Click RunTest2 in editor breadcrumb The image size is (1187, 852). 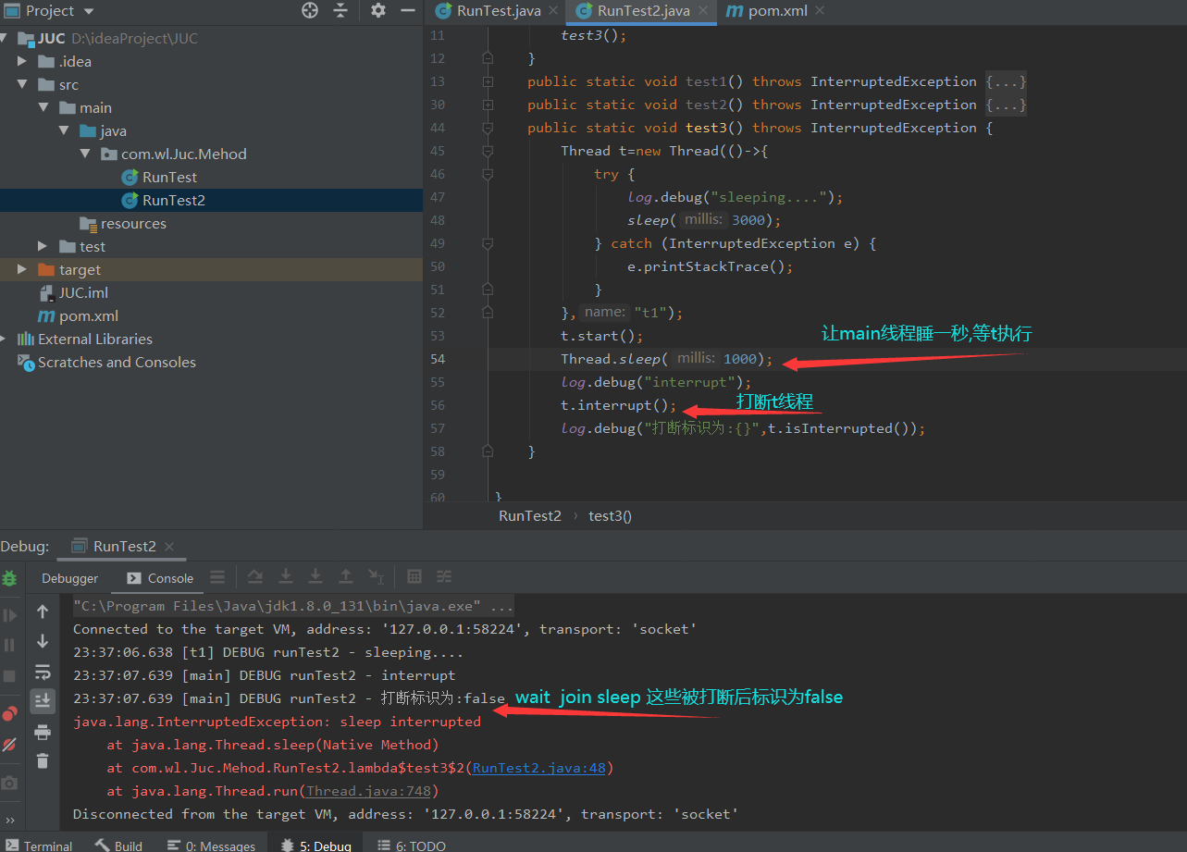[x=530, y=516]
